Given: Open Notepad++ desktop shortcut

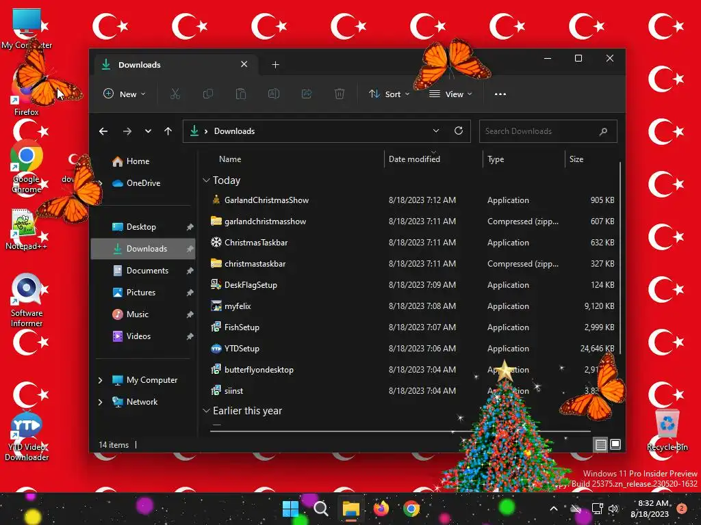Looking at the screenshot, I should pos(27,230).
